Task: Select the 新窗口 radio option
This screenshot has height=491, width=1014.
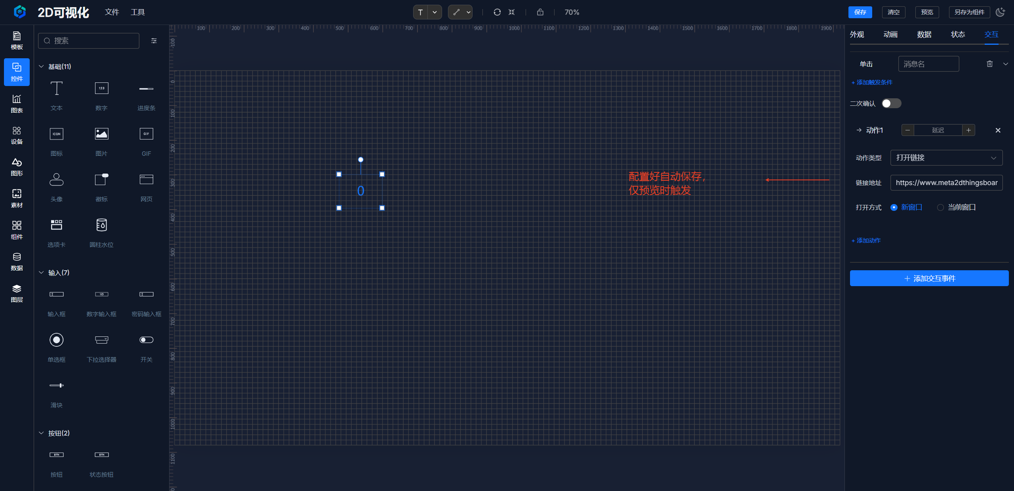Action: pyautogui.click(x=894, y=207)
